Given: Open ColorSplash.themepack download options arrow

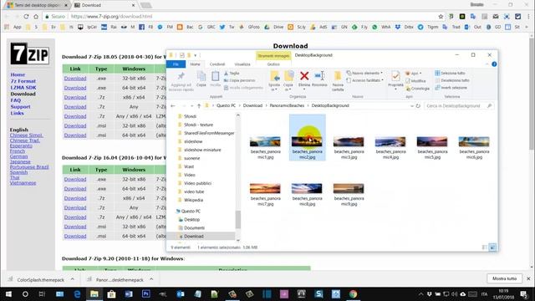Looking at the screenshot, I should point(73,279).
